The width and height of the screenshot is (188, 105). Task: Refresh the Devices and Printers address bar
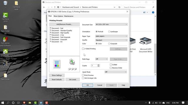[119, 7]
